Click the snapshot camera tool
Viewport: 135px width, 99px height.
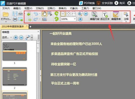click(45, 19)
